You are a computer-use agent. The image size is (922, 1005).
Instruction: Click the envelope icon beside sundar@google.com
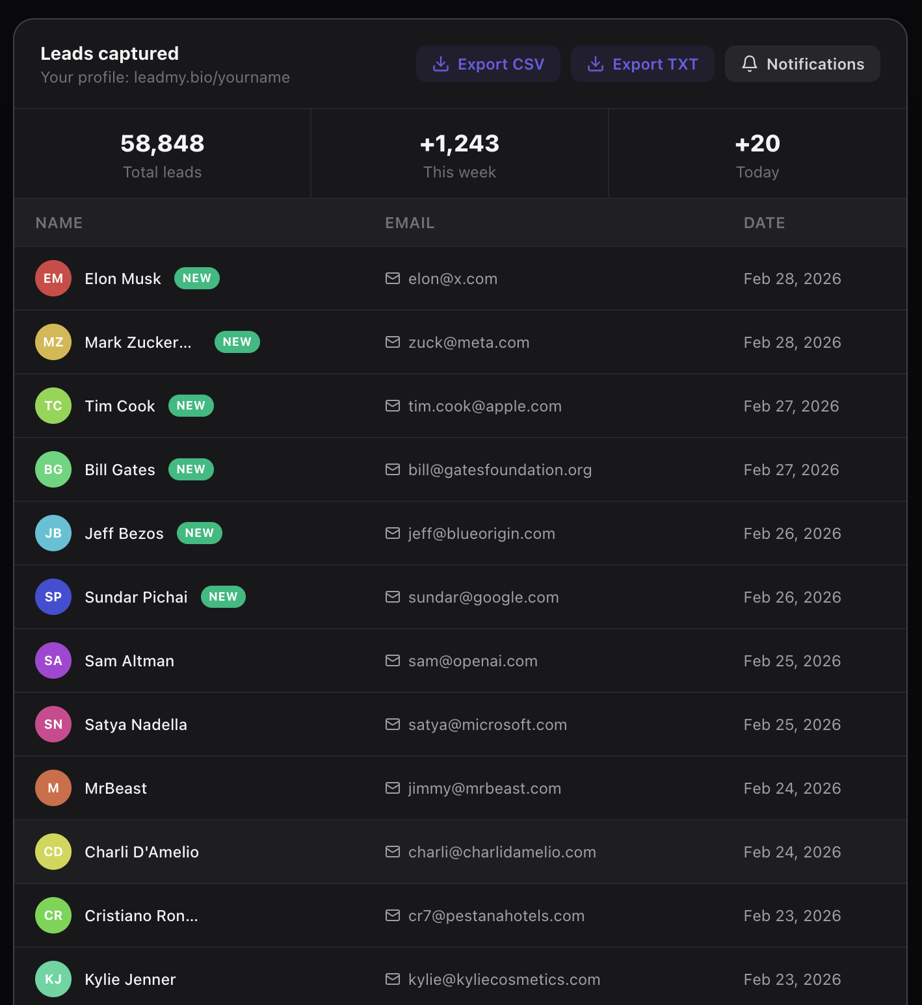(x=393, y=597)
